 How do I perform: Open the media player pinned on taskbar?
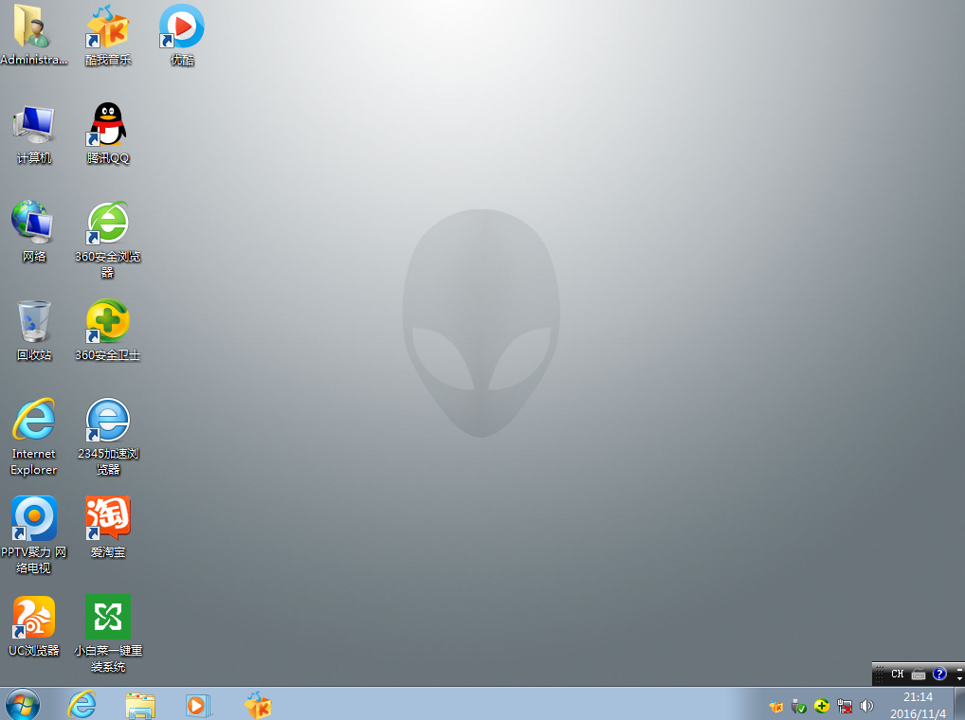198,705
